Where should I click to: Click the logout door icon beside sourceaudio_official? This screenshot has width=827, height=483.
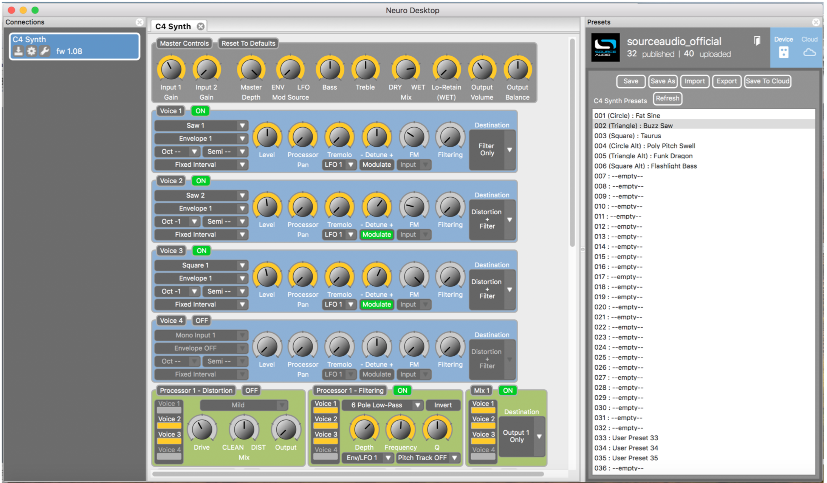tap(757, 41)
